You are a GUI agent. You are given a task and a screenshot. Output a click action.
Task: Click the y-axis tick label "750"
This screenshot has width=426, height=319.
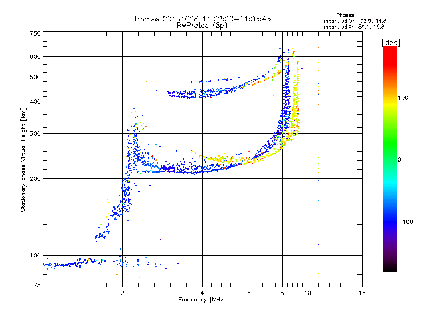35,33
